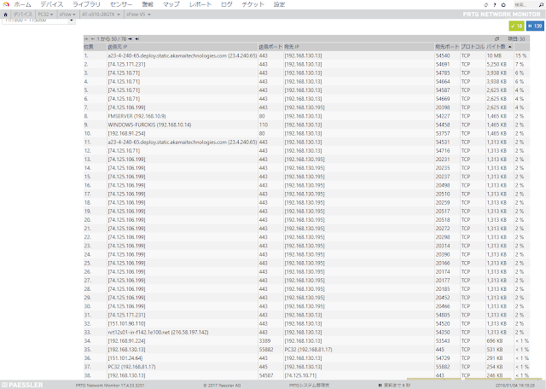The height and width of the screenshot is (389, 546).
Task: Click the pause refresh icon in footer
Action: [x=380, y=386]
